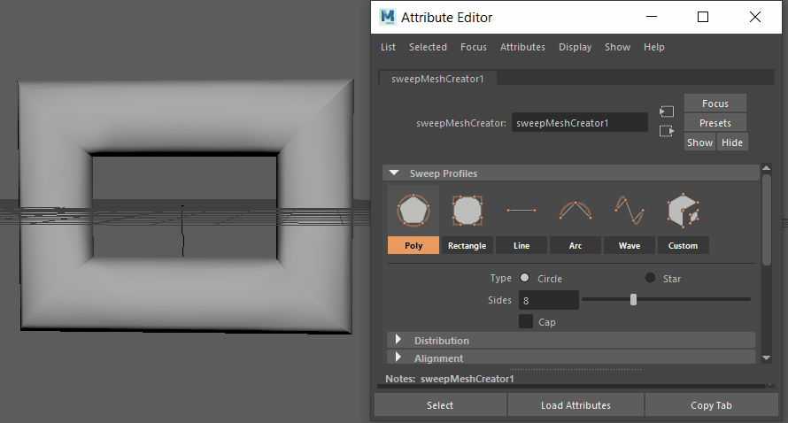
Task: Click the Hide button
Action: click(x=732, y=142)
